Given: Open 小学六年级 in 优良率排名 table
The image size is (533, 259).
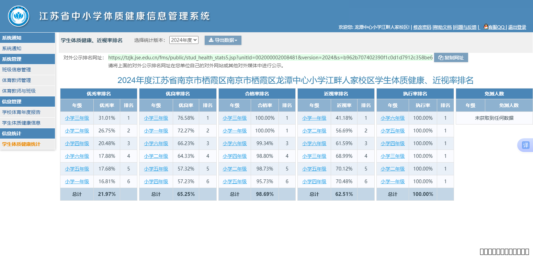Looking at the screenshot, I should click(x=156, y=143).
